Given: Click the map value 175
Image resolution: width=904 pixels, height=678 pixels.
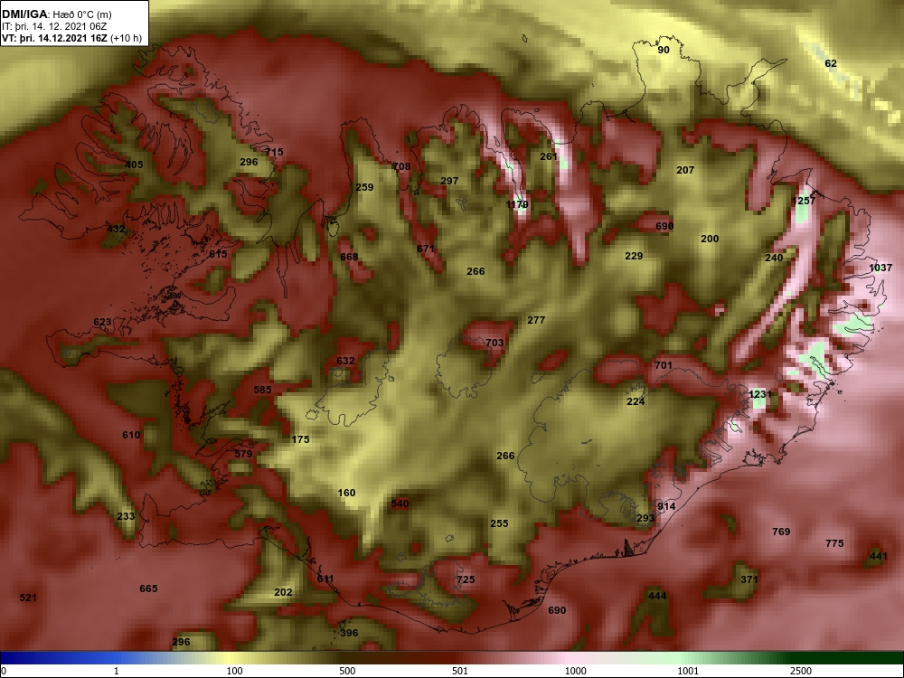Looking at the screenshot, I should 300,439.
